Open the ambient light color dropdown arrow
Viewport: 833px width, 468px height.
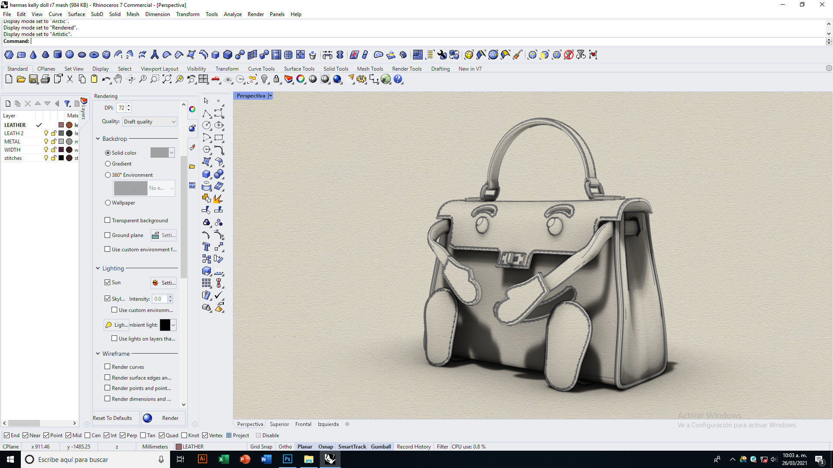coord(174,325)
